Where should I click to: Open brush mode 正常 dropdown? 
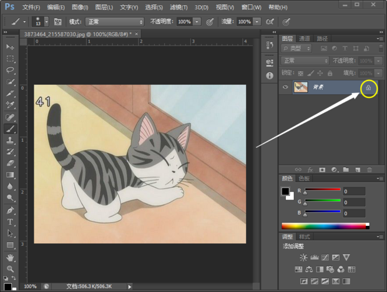(114, 22)
